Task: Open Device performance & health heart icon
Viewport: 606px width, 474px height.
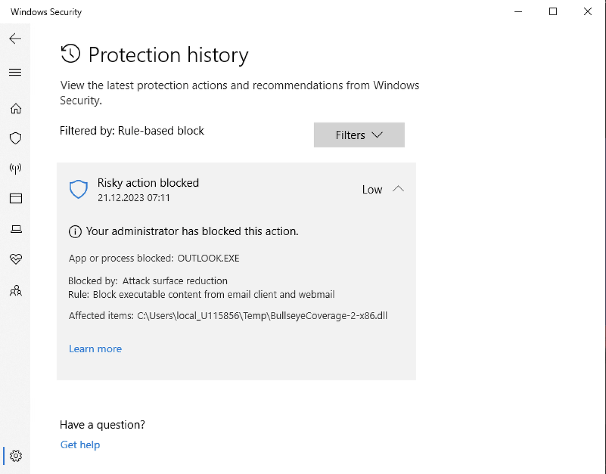Action: coord(16,259)
